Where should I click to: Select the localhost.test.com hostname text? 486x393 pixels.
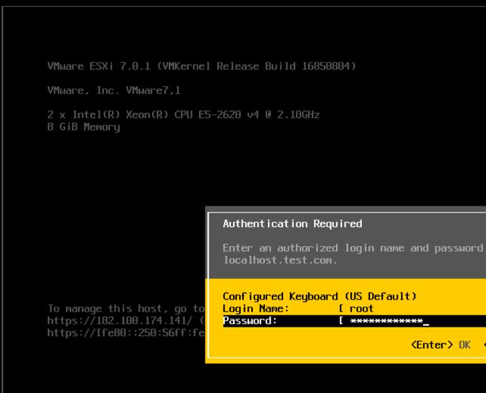coord(280,260)
